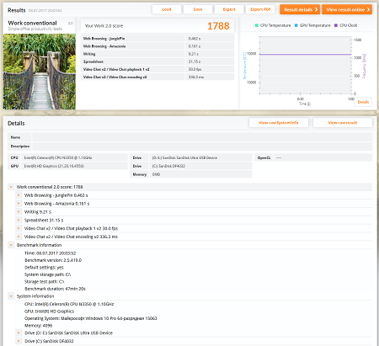Click the Name input field
379x346 pixels.
(x=202, y=137)
